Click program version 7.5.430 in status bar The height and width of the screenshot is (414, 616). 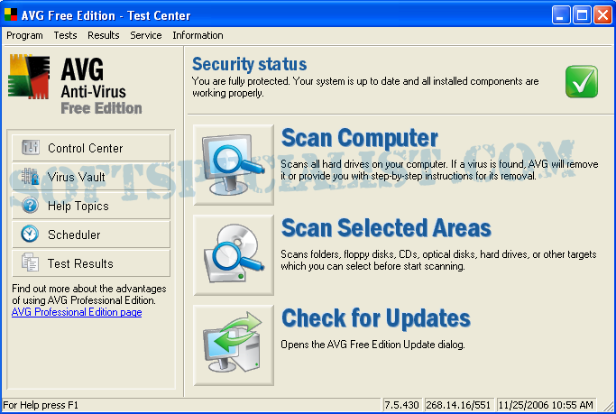401,405
